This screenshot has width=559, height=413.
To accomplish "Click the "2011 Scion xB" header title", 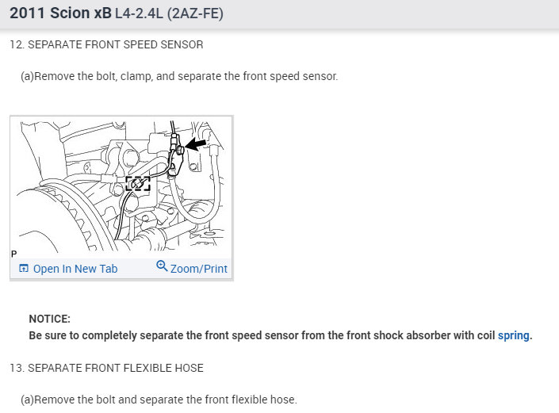I will pyautogui.click(x=59, y=13).
